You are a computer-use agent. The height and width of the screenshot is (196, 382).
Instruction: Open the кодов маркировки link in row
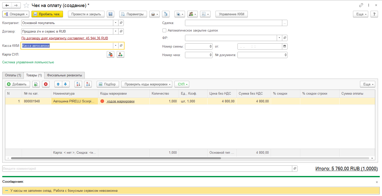[x=121, y=101]
